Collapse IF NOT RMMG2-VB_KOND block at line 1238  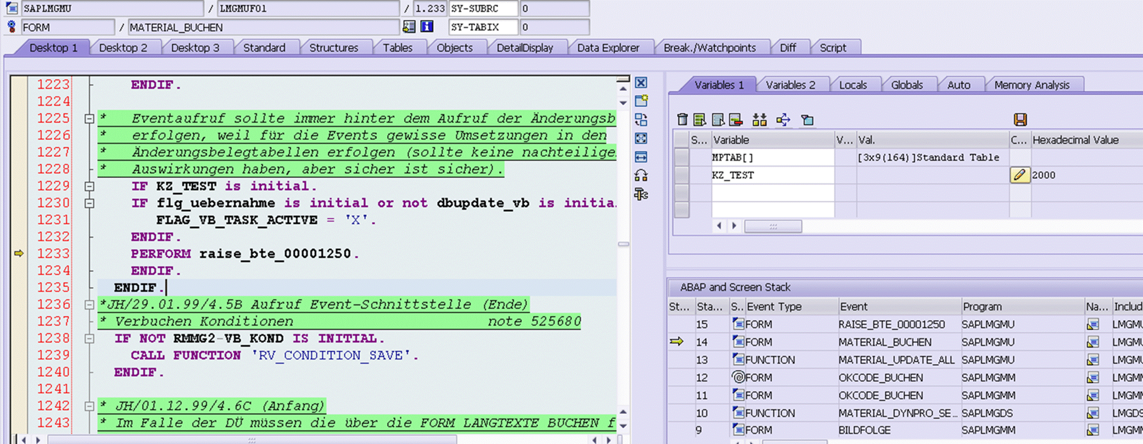[x=89, y=339]
